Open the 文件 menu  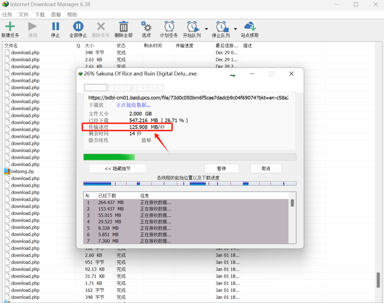coord(23,15)
